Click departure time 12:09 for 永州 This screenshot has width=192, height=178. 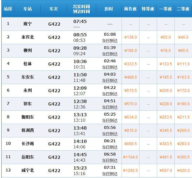[x=80, y=88]
